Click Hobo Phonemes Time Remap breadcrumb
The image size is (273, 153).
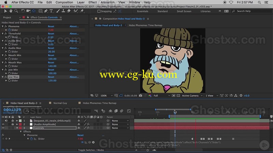coord(145,25)
